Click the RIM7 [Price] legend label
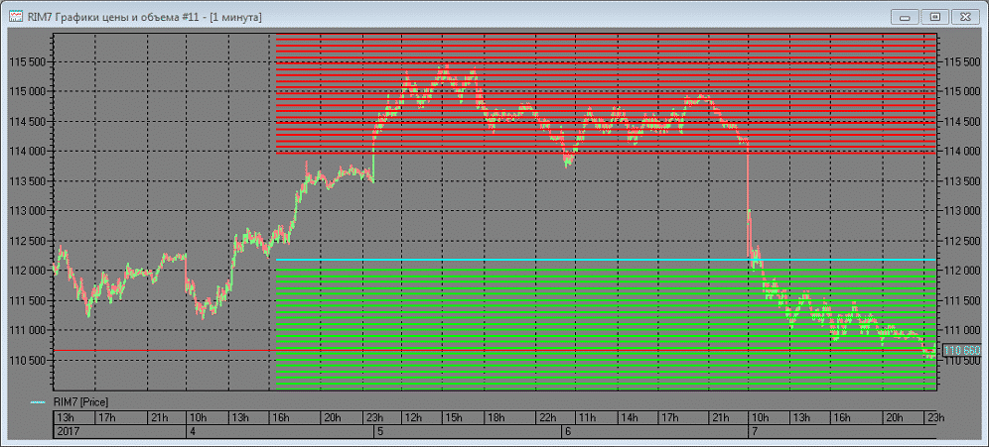 click(80, 402)
